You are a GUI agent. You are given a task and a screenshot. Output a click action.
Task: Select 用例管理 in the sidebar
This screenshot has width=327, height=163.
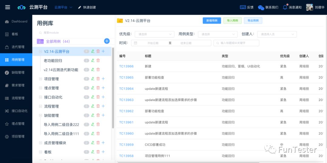(x=16, y=60)
